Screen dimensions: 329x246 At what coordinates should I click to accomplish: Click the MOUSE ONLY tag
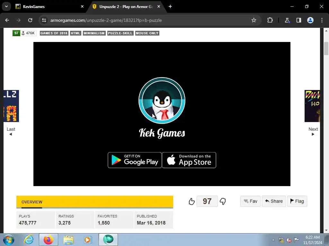[147, 33]
